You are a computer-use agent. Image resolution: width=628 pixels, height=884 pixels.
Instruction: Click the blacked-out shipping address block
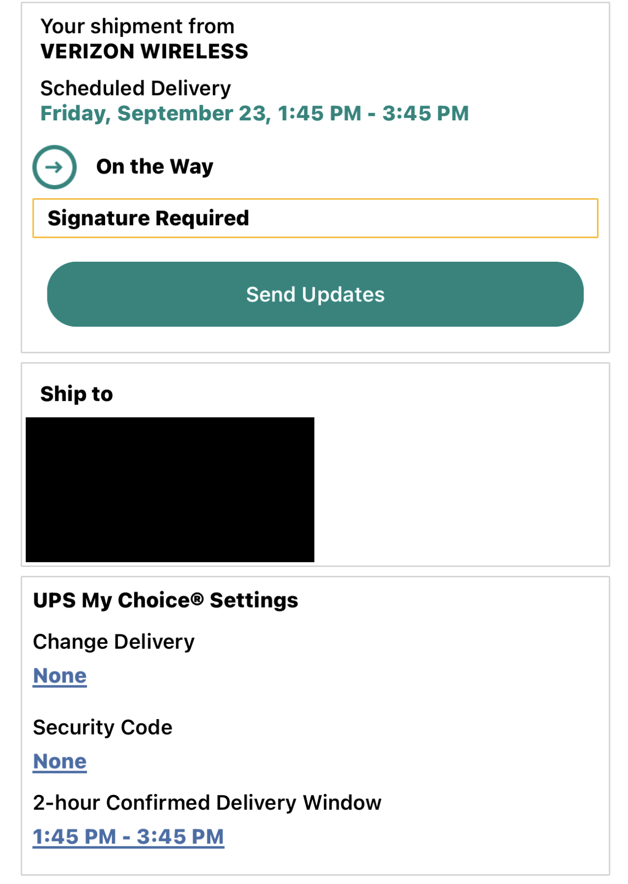pyautogui.click(x=170, y=489)
